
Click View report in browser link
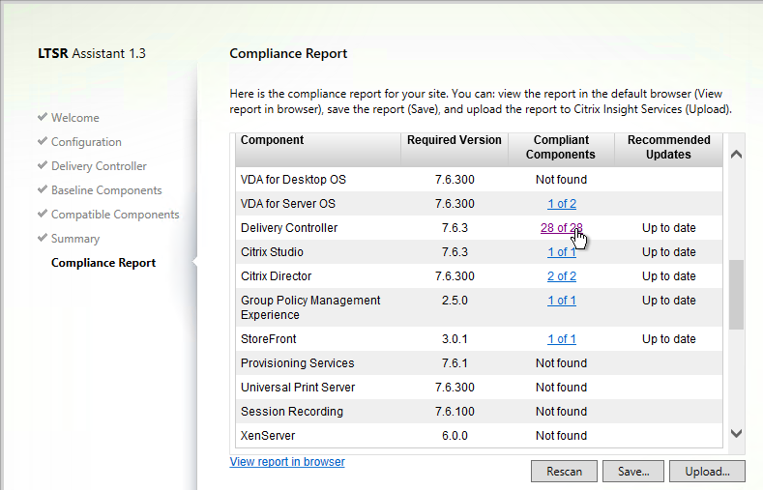(x=287, y=462)
